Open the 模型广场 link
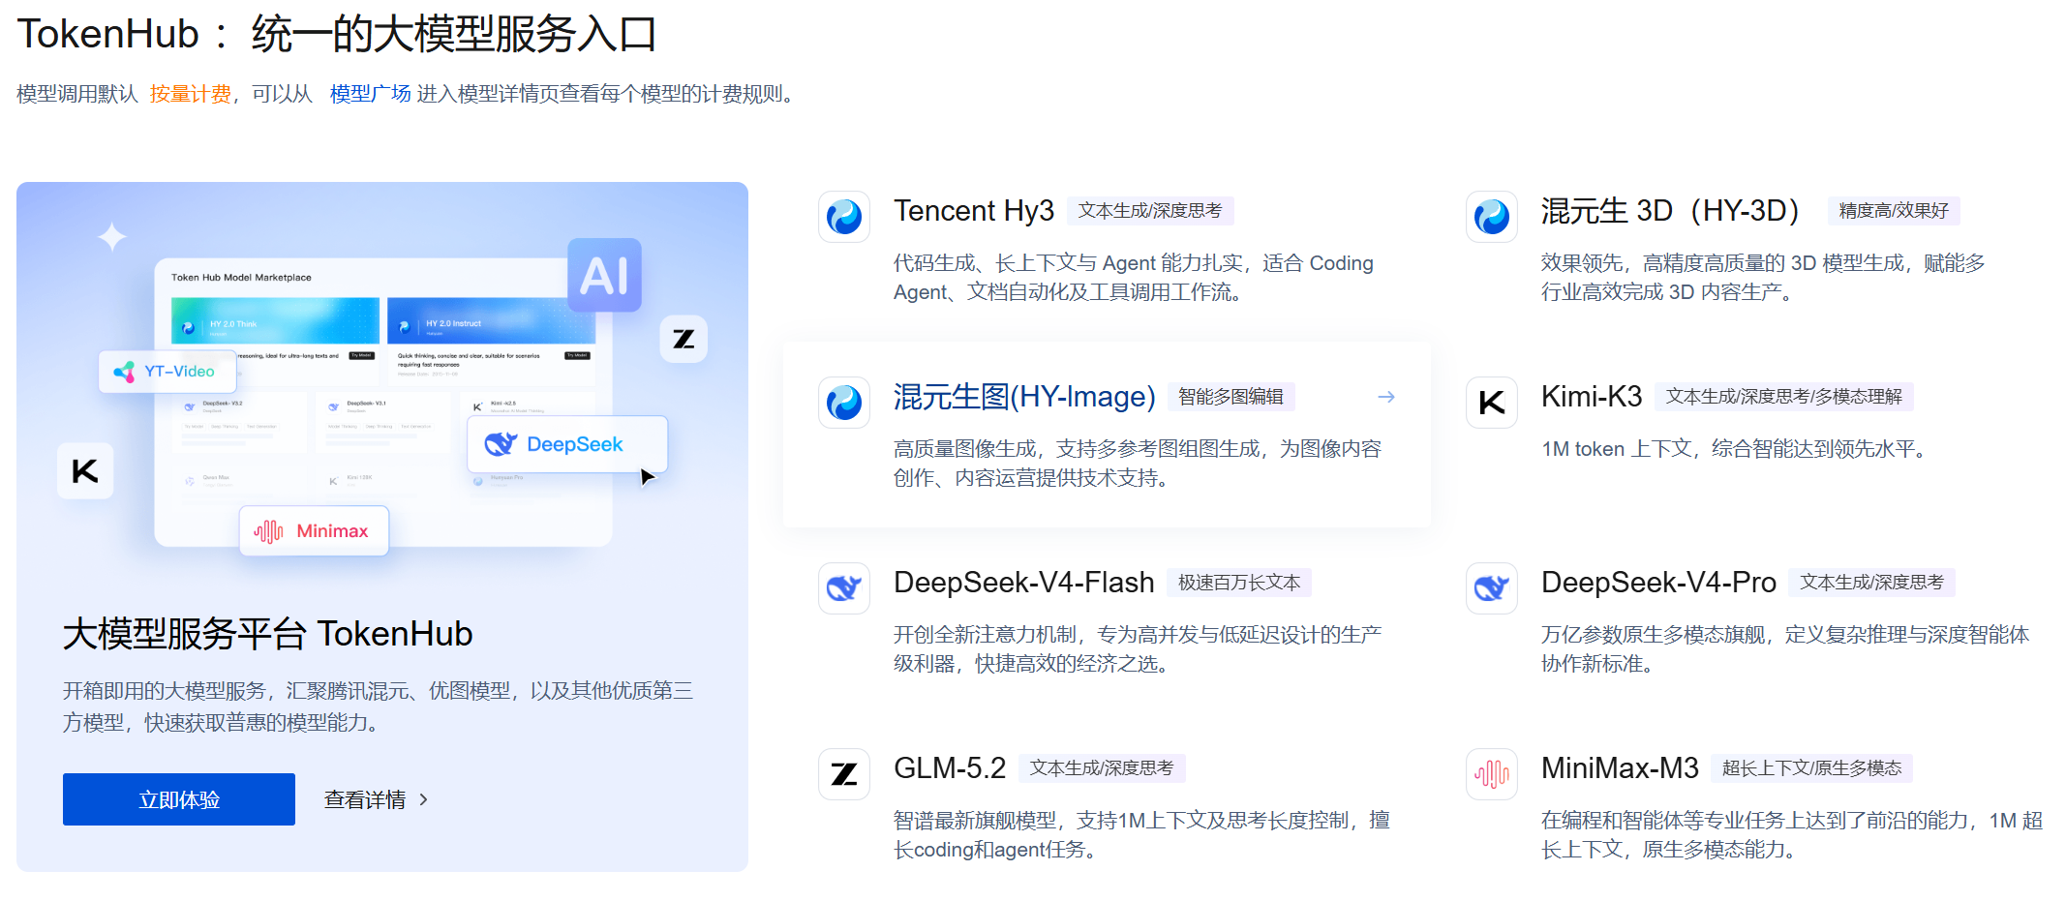 pos(370,94)
